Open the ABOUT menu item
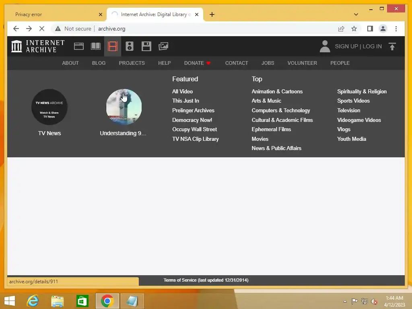This screenshot has height=309, width=412. [70, 63]
